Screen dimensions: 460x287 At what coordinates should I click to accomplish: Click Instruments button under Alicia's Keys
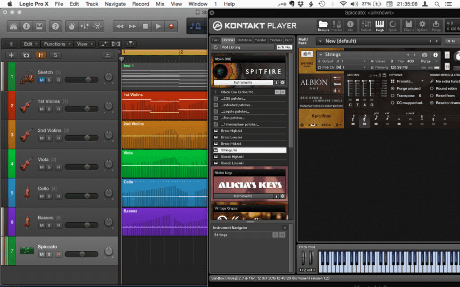(x=243, y=196)
